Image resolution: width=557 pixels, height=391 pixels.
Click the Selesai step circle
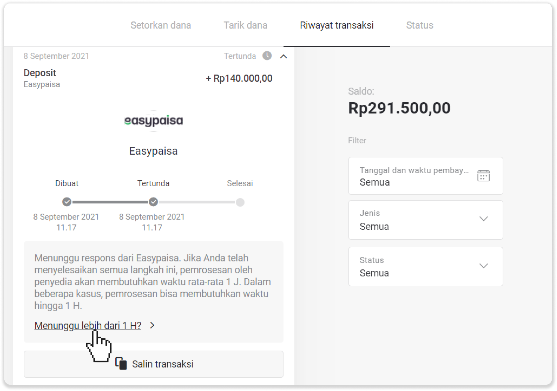point(240,202)
